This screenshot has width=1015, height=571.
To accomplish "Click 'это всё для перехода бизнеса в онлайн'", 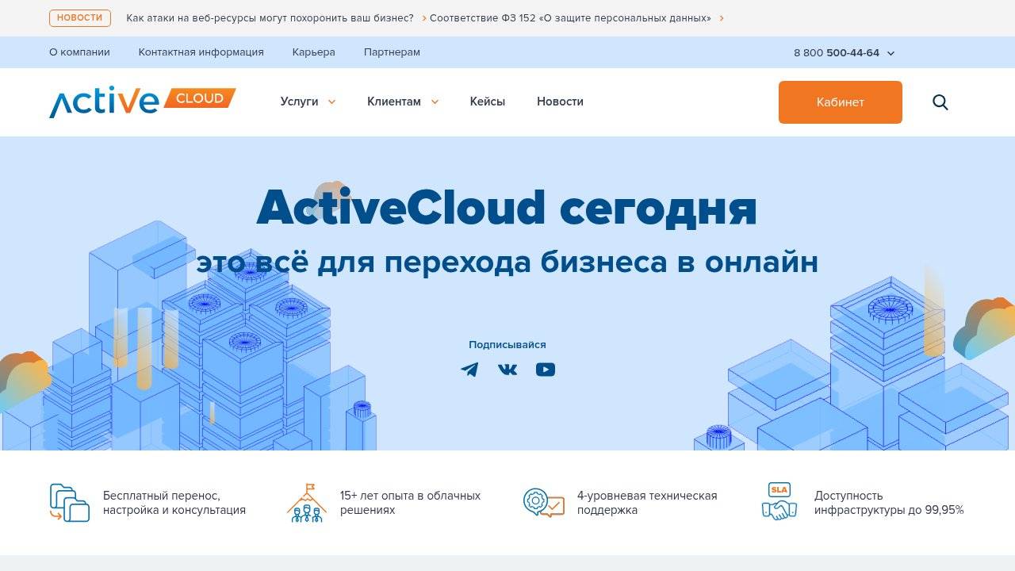I will pyautogui.click(x=507, y=261).
